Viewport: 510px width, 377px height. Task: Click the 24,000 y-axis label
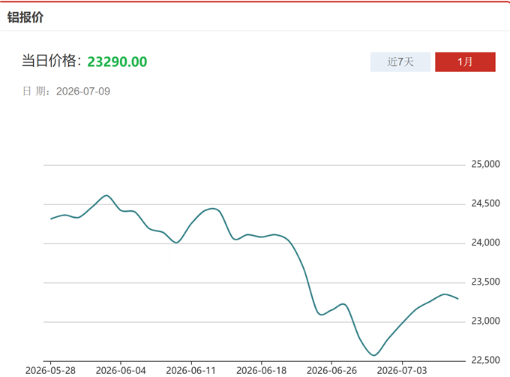tap(485, 243)
